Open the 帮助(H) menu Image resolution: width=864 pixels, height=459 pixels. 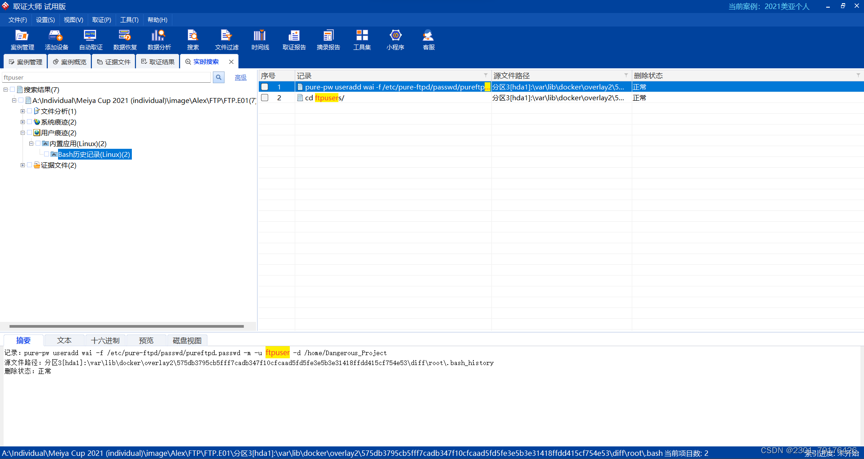(157, 20)
